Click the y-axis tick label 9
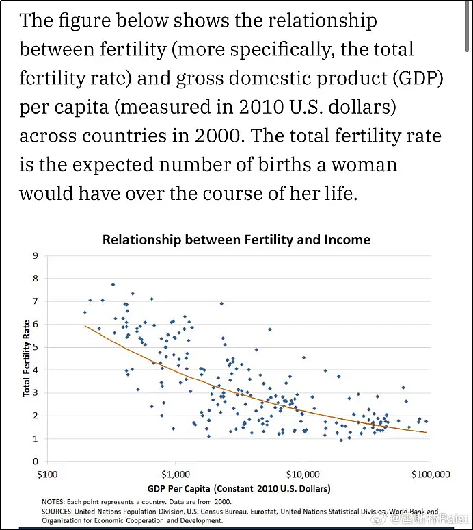 click(x=36, y=255)
